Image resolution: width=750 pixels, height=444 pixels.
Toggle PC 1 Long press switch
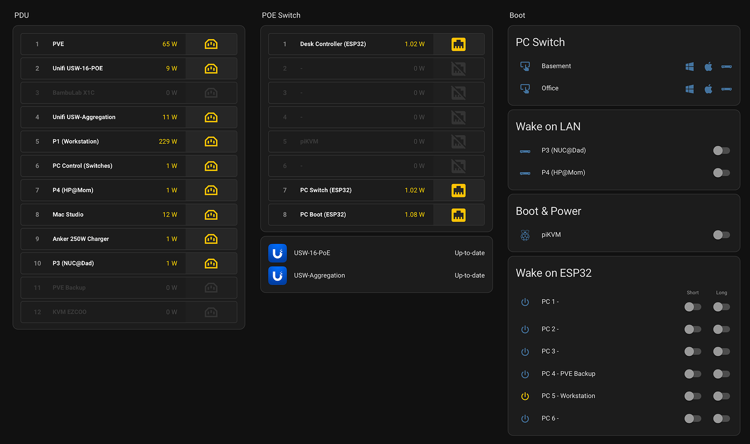722,307
